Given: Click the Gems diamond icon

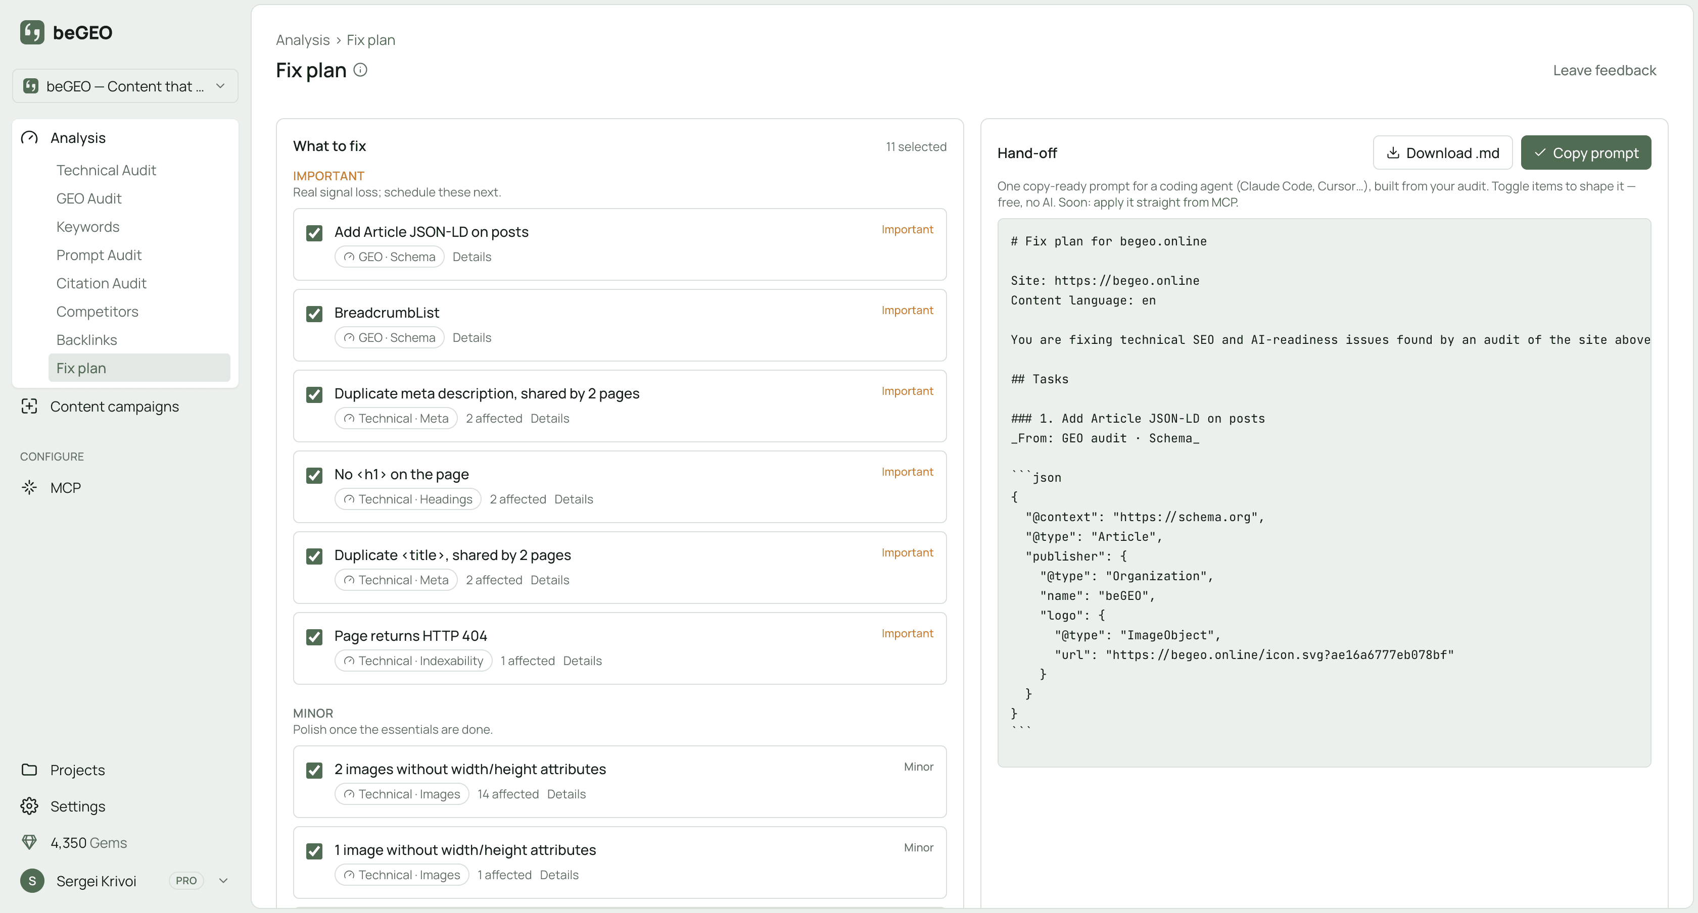Looking at the screenshot, I should point(30,842).
